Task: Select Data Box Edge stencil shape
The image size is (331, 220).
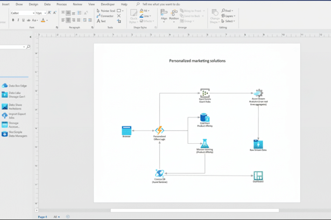Action: (14, 86)
